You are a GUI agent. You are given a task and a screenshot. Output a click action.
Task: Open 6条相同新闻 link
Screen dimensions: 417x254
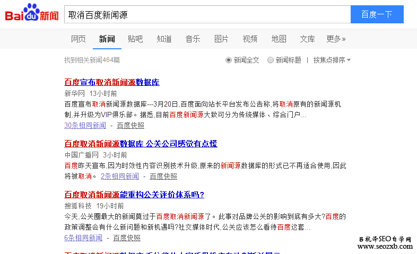click(83, 238)
